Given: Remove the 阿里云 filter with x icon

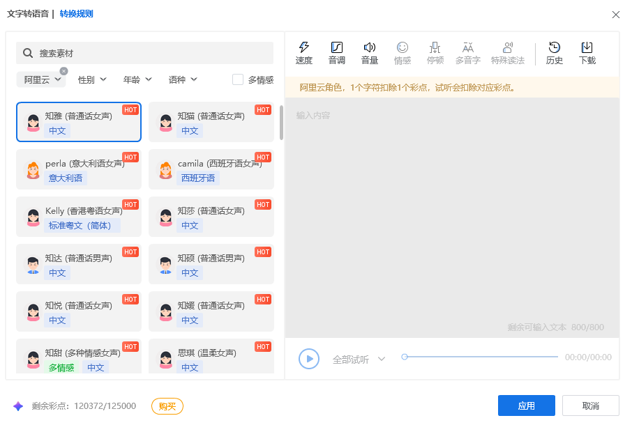Looking at the screenshot, I should tap(64, 71).
